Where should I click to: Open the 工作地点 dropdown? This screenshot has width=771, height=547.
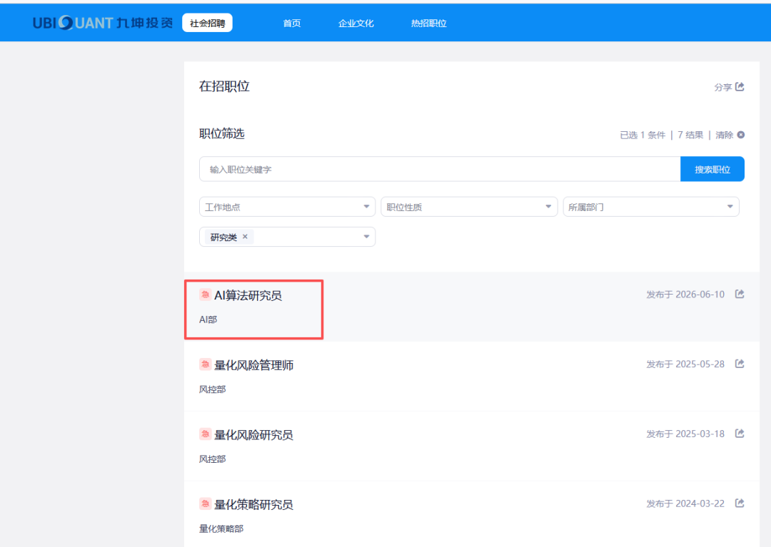tap(287, 207)
